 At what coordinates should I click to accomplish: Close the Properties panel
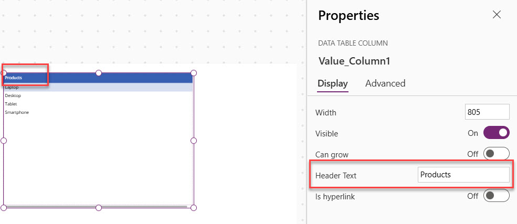click(497, 15)
